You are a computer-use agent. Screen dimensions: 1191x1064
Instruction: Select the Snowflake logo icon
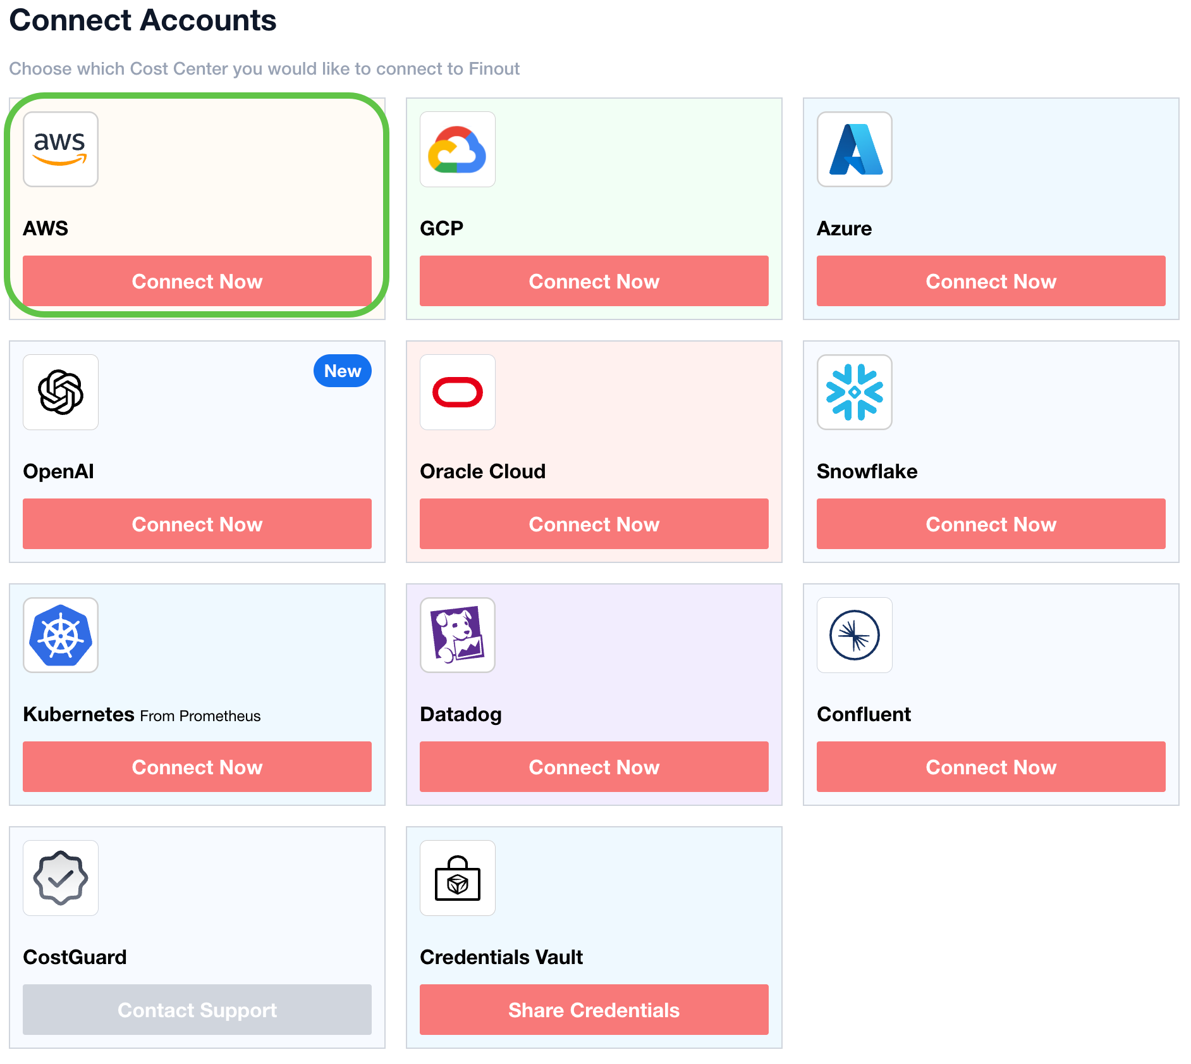[x=854, y=392]
